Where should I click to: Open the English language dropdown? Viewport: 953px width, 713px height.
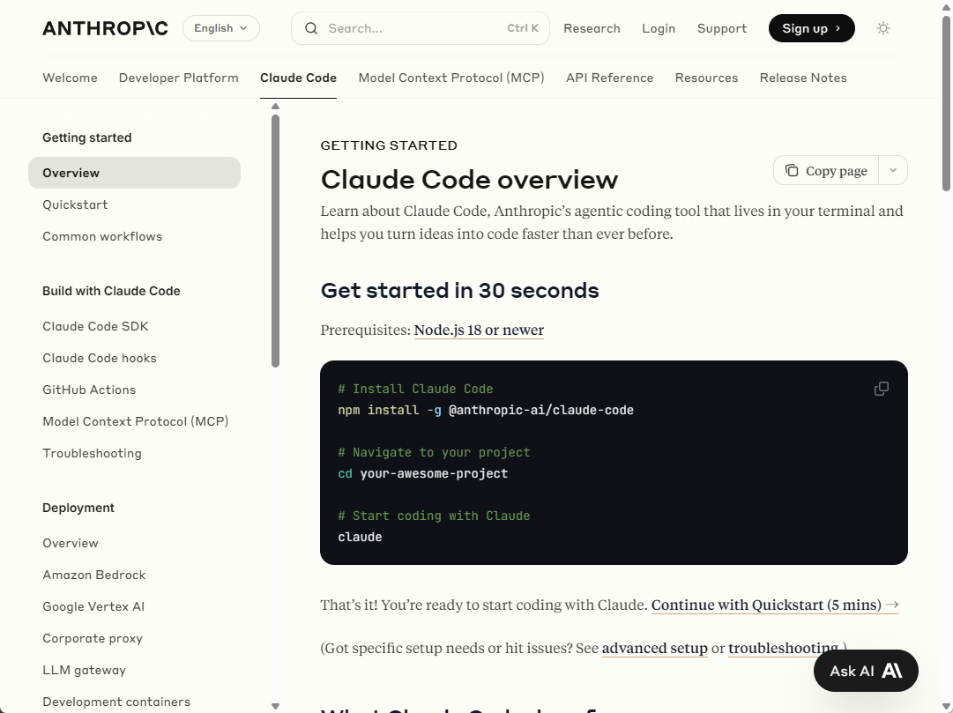point(221,28)
